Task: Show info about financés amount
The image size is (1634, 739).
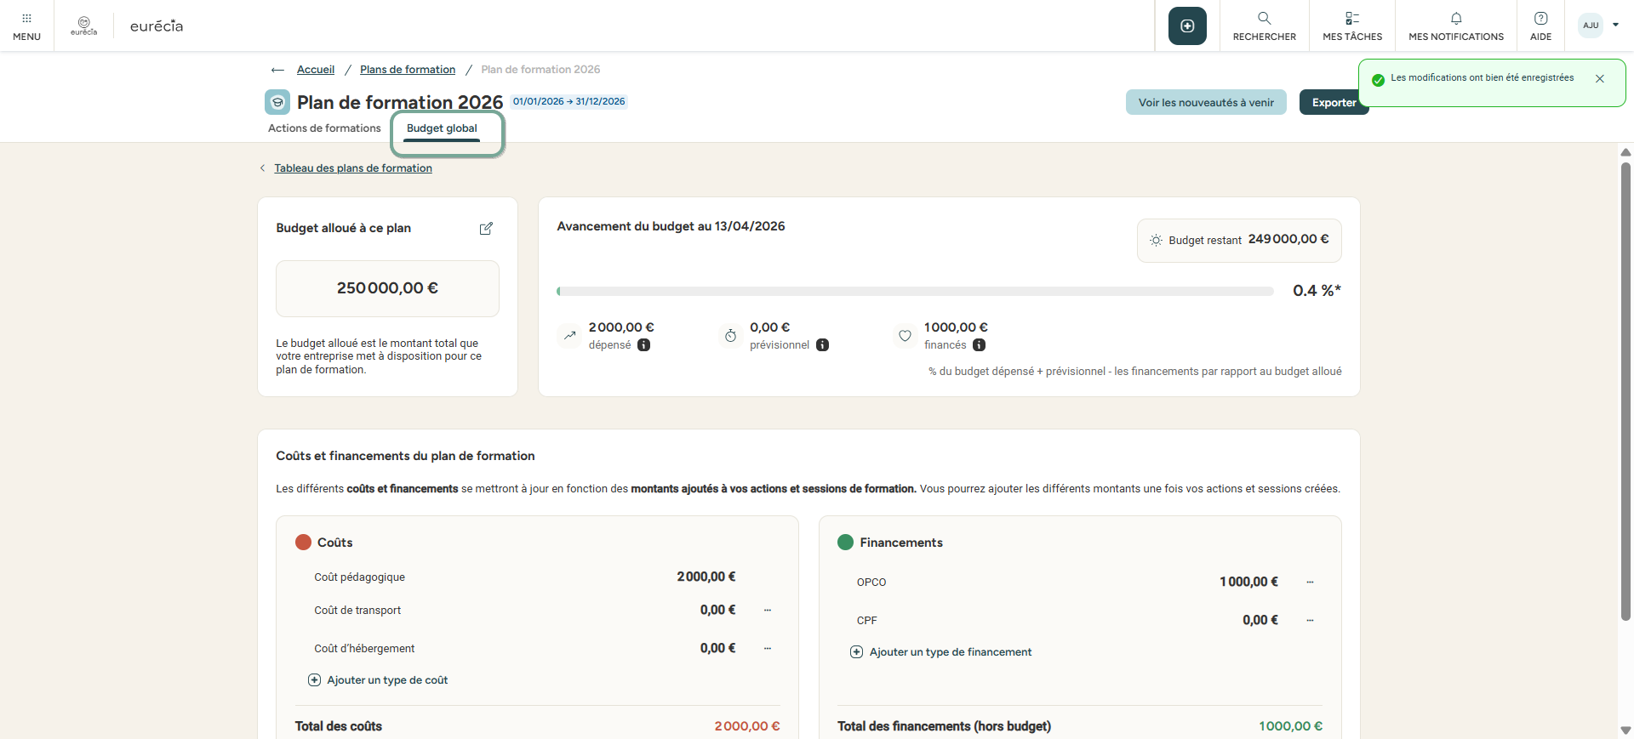Action: coord(979,345)
